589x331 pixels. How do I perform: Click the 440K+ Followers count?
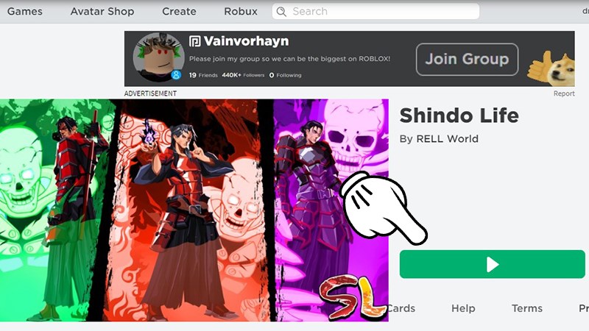[x=243, y=75]
